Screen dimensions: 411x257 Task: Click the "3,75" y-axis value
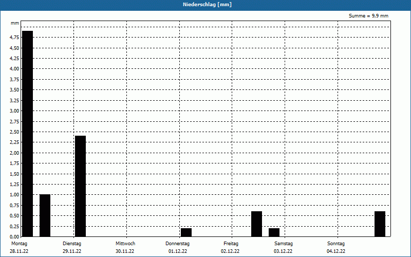14,80
